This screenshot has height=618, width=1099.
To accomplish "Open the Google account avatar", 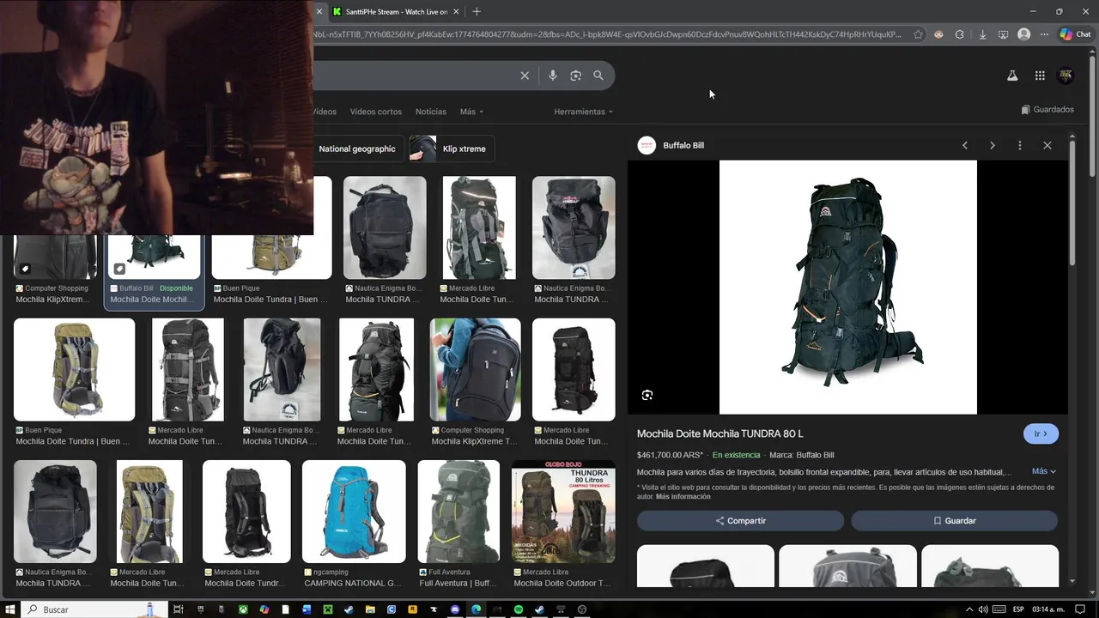I will 1066,76.
